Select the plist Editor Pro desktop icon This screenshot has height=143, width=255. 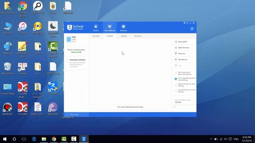tap(23, 50)
